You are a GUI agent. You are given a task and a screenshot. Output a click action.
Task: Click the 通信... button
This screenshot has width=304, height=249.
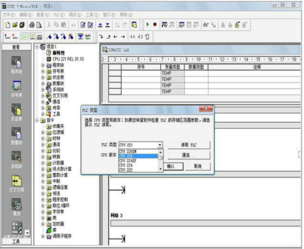189,155
